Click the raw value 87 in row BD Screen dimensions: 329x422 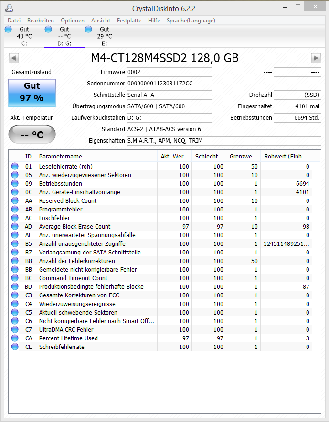[x=306, y=287]
